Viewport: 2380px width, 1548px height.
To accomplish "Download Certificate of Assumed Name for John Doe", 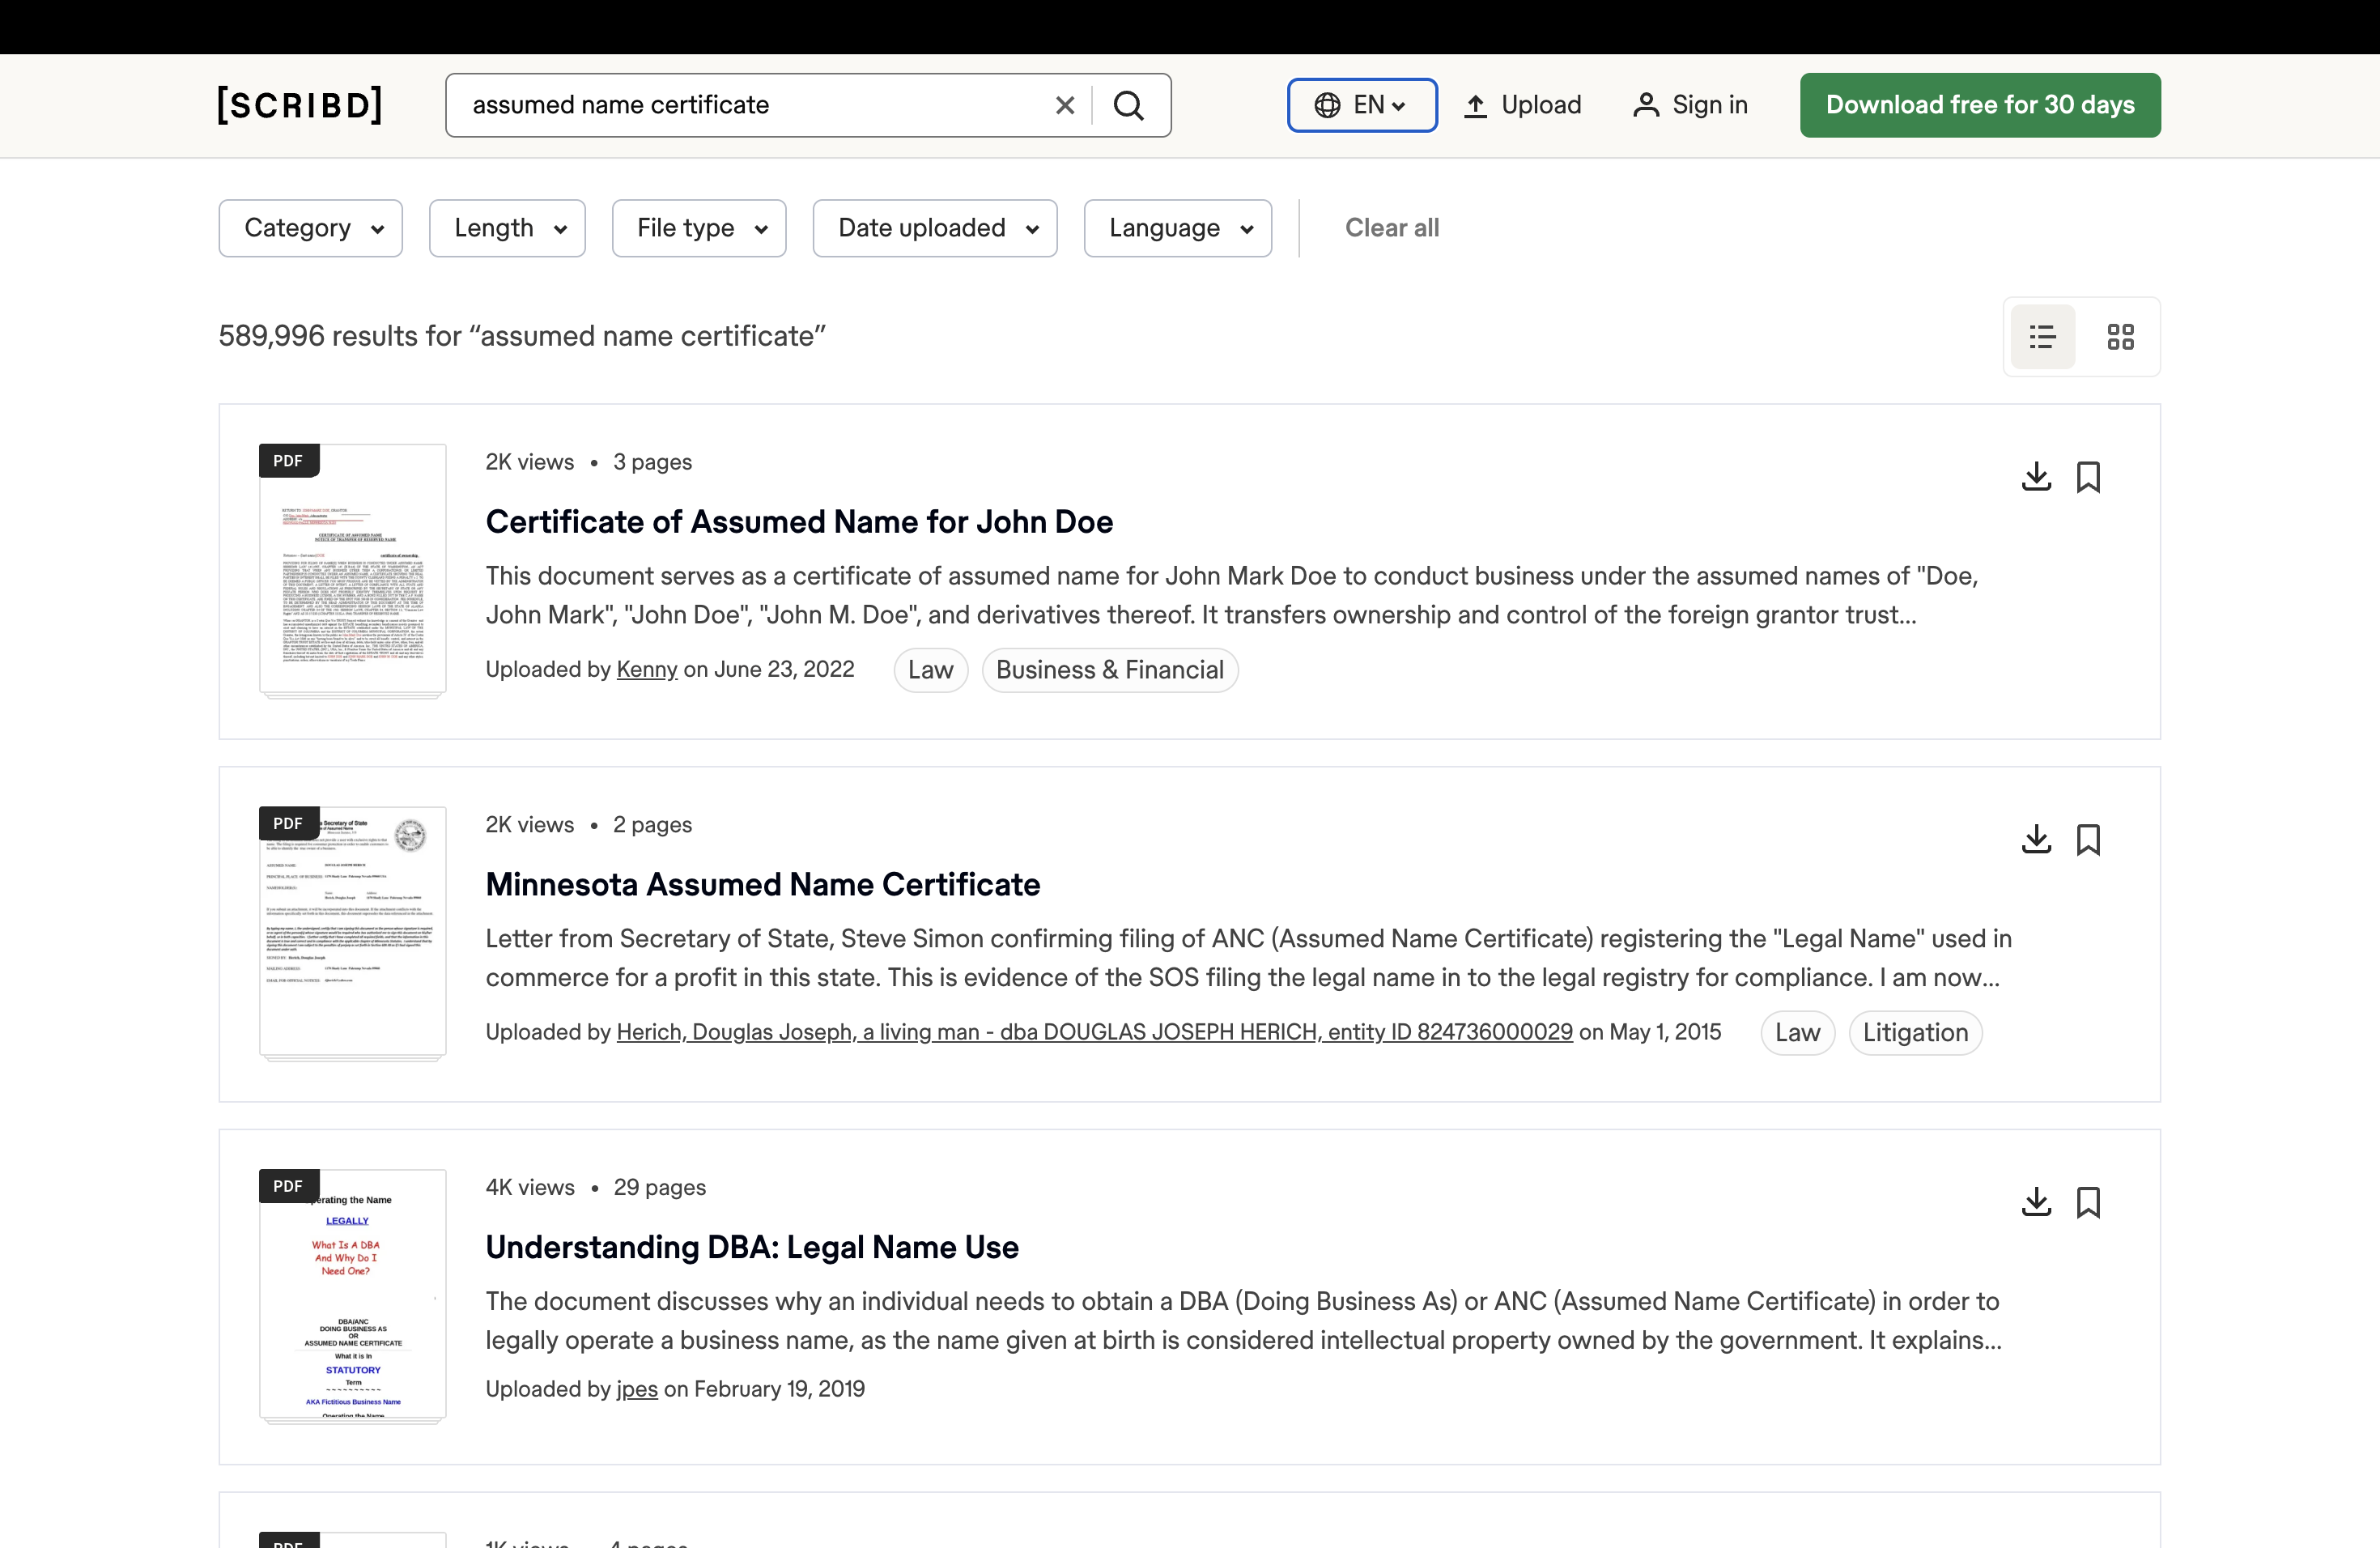I will coord(2036,476).
